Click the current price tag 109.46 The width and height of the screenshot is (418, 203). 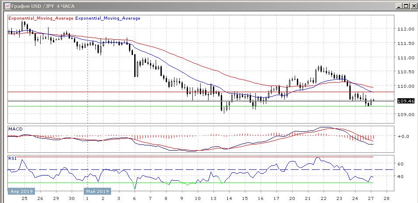(405, 101)
